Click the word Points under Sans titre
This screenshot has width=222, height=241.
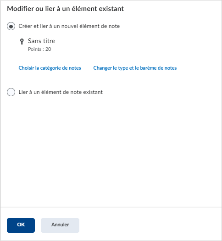pos(34,49)
